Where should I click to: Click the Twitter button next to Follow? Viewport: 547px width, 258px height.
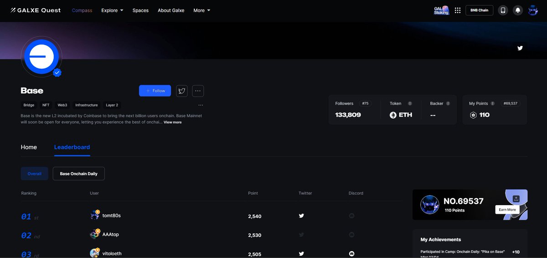(182, 91)
